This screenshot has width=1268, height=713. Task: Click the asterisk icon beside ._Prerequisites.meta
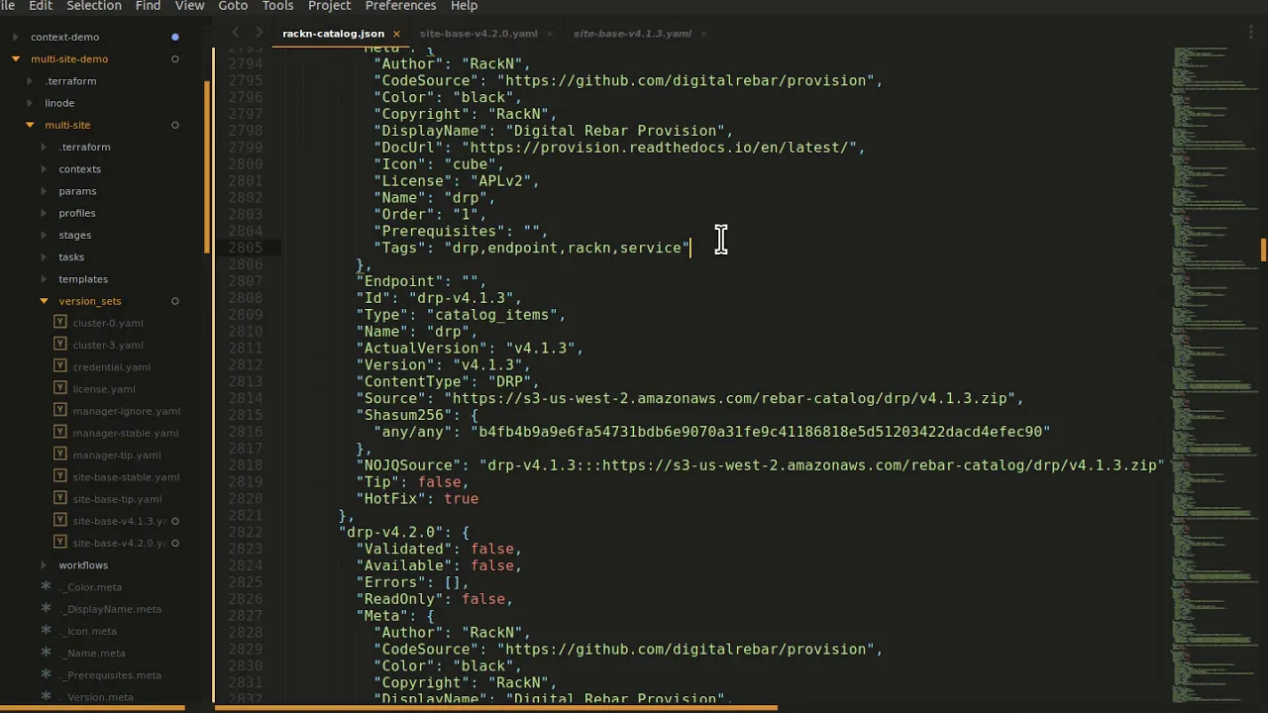click(46, 674)
